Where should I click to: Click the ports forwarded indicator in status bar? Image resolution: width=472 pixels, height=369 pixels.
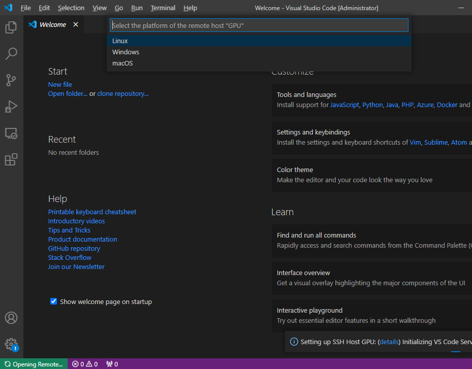point(112,364)
